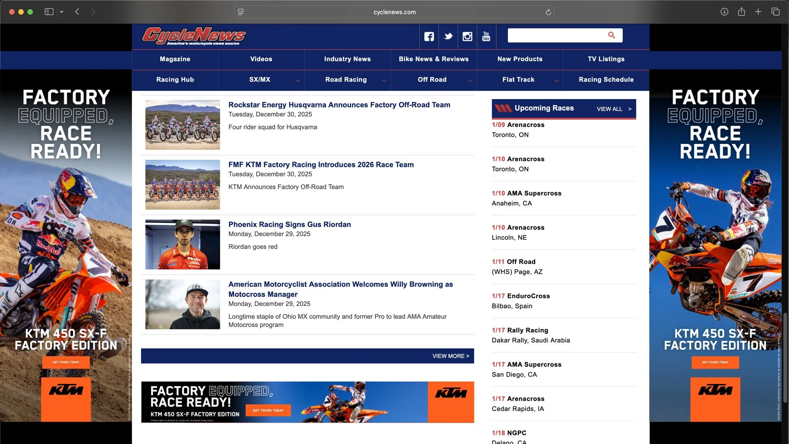789x444 pixels.
Task: Click VIEW MORE under the articles
Action: click(x=450, y=356)
